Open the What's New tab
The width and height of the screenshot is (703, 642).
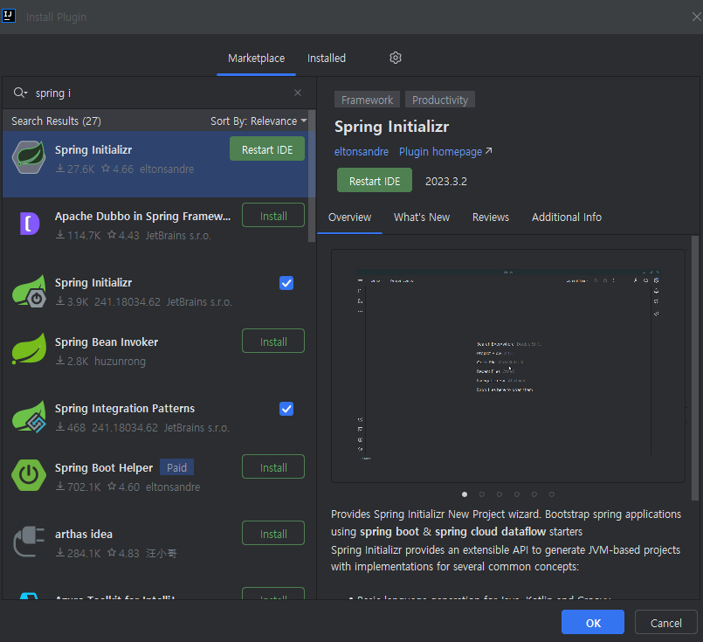click(x=422, y=217)
